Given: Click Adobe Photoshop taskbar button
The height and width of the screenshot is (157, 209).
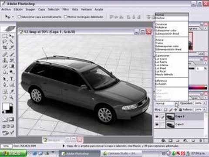Looking at the screenshot, I should click(x=80, y=154).
